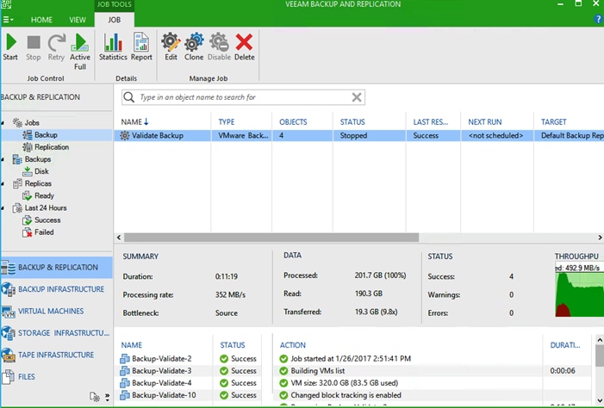Switch to the HOME ribbon tab

pyautogui.click(x=41, y=20)
